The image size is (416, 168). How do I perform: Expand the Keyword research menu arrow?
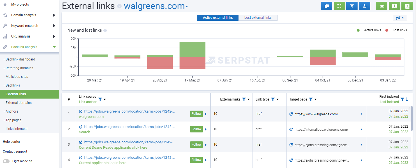coord(54,26)
